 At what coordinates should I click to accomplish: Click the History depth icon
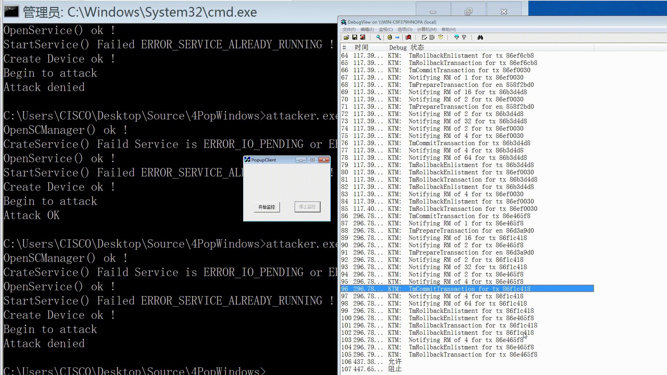tap(464, 37)
